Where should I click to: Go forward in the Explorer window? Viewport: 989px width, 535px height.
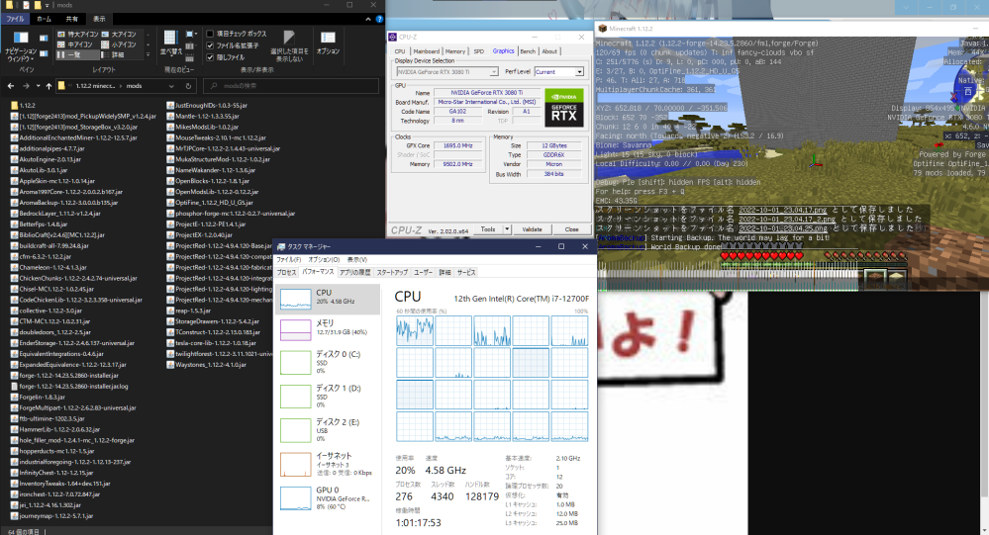tap(26, 86)
